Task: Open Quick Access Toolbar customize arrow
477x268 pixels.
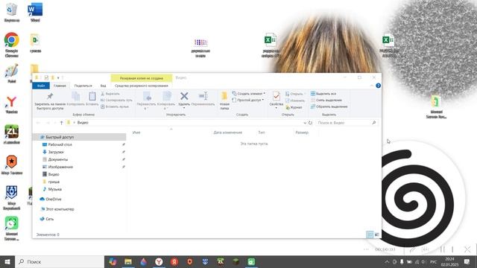Action: pyautogui.click(x=58, y=77)
